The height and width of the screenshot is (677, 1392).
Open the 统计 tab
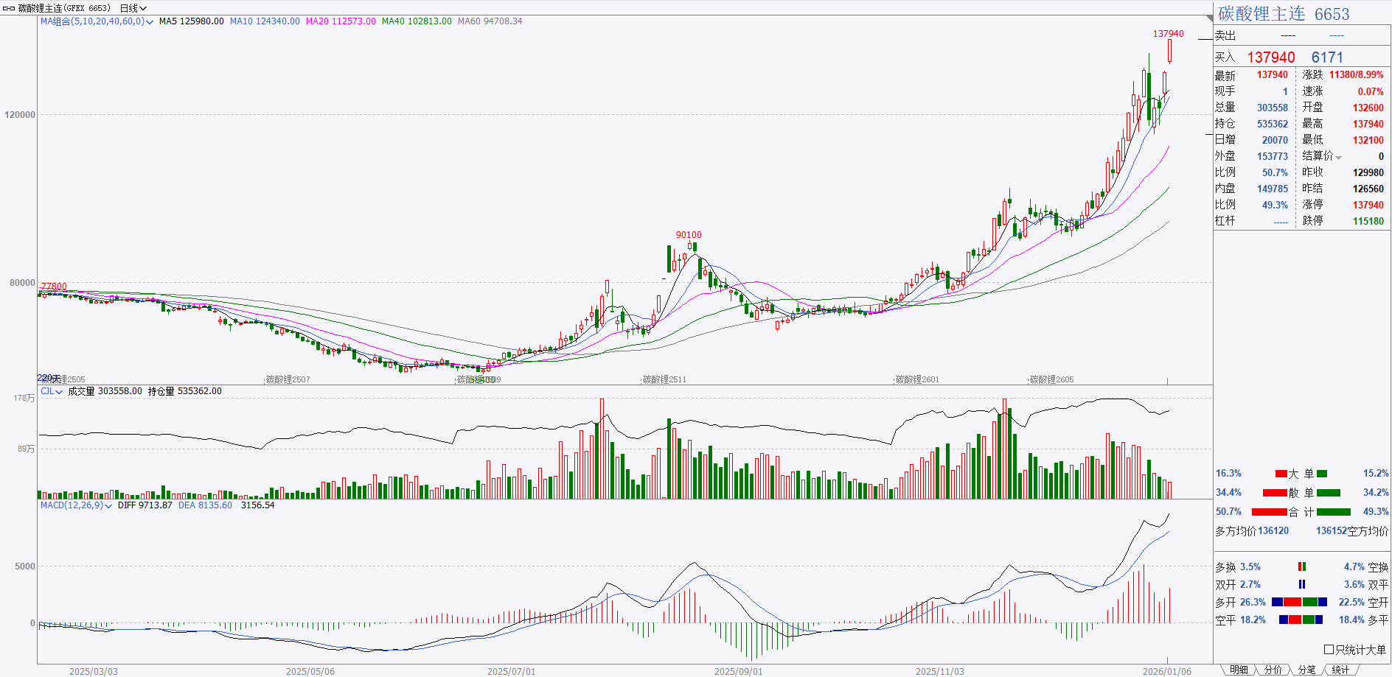(x=1340, y=670)
